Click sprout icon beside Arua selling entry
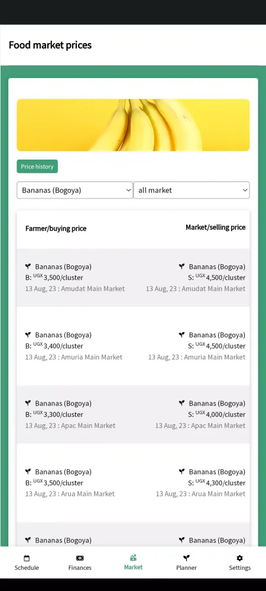This screenshot has height=591, width=266. click(x=181, y=472)
